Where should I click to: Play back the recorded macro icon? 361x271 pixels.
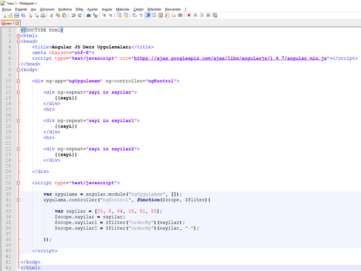[202, 15]
